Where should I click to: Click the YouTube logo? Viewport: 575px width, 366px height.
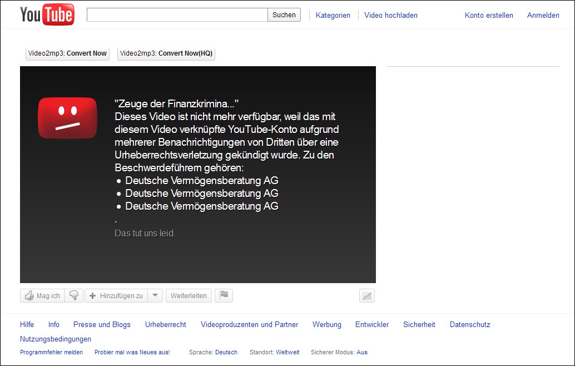47,15
